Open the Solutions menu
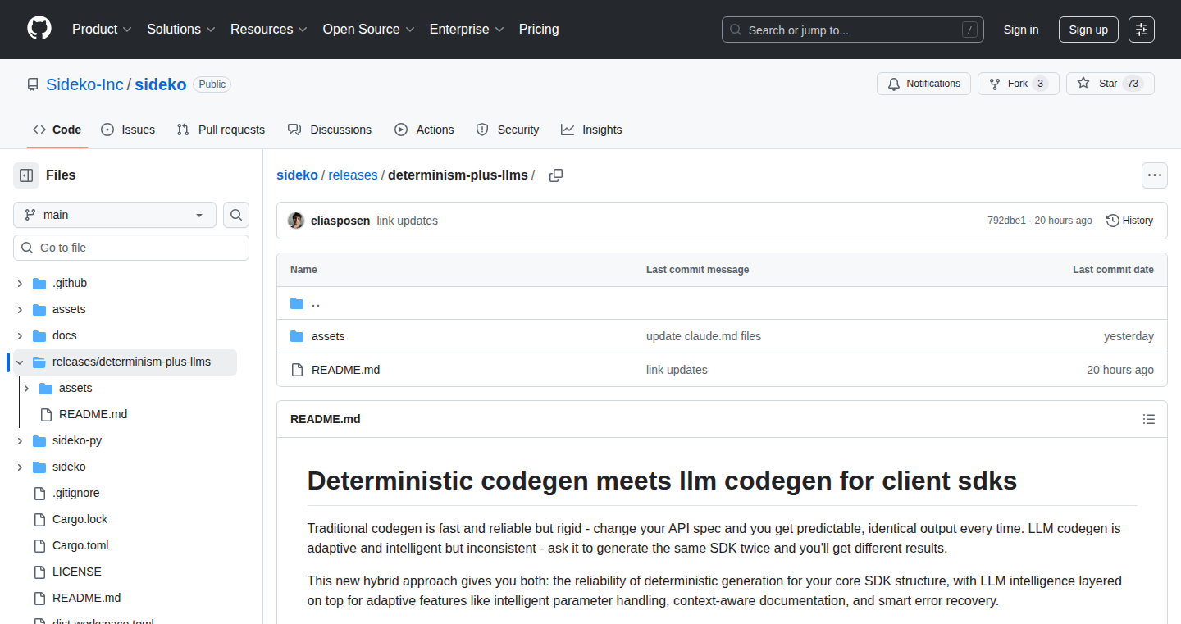Screen dimensions: 1181x624 (x=181, y=29)
